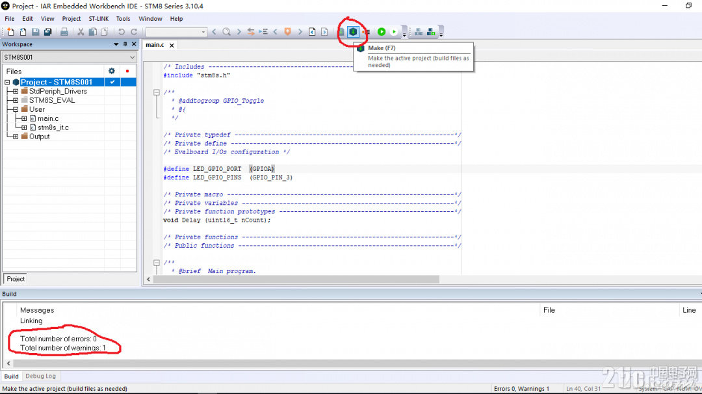Expand the Output folder
Screen dimensions: 702x394
point(16,137)
